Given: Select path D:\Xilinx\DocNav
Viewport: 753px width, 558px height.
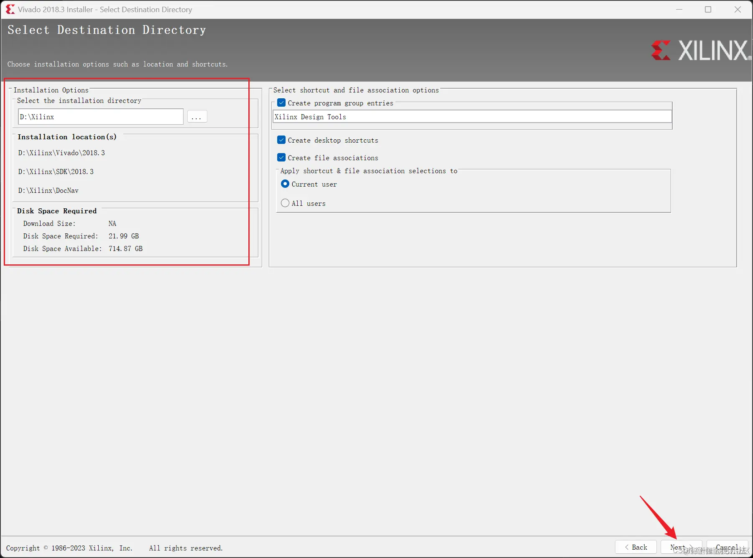Looking at the screenshot, I should (48, 190).
